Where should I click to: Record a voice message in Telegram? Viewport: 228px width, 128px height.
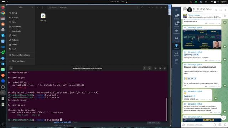point(225,125)
